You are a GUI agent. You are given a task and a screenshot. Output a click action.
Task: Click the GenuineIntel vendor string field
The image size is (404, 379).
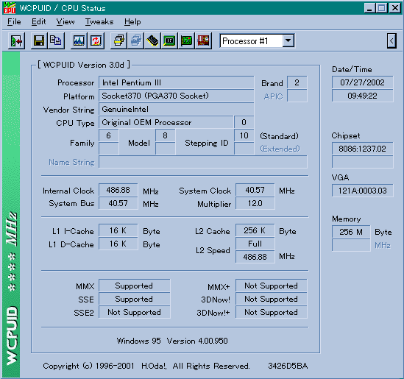[176, 109]
